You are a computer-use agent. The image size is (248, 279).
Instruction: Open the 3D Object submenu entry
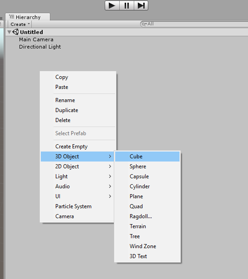(x=78, y=157)
